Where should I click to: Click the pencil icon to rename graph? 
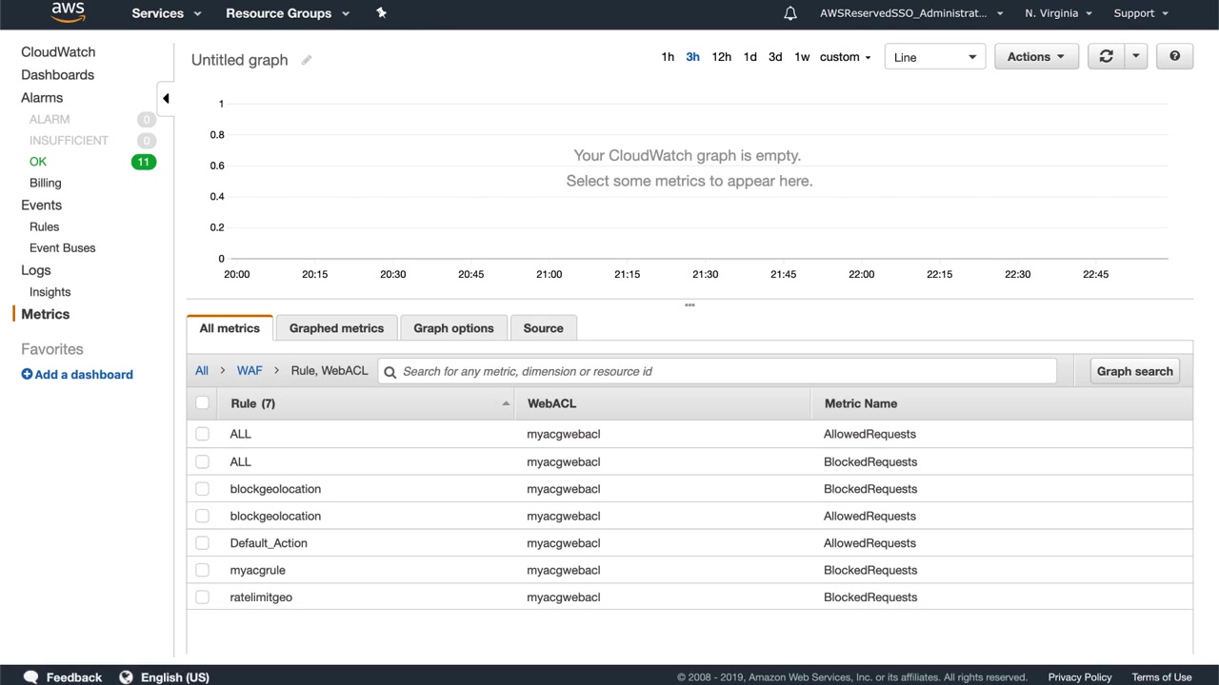[307, 60]
